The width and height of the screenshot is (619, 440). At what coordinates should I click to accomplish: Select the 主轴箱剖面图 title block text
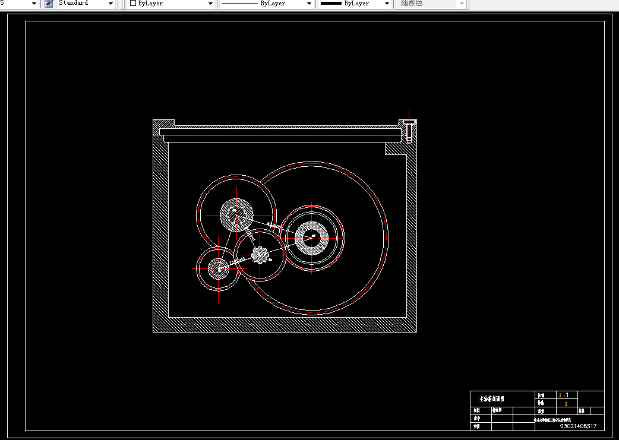tap(491, 399)
